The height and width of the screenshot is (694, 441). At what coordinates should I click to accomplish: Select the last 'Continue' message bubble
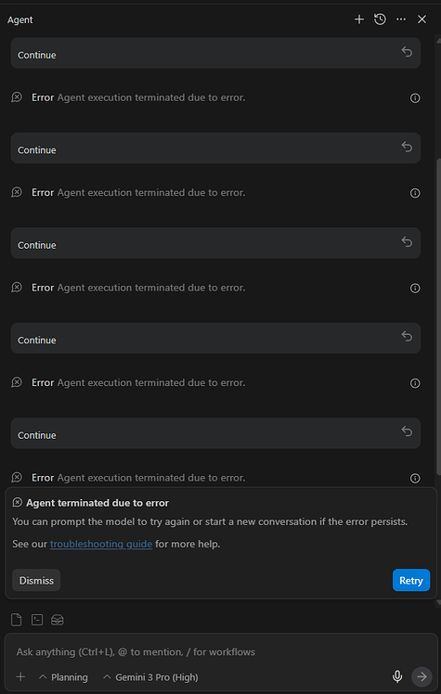coord(215,433)
